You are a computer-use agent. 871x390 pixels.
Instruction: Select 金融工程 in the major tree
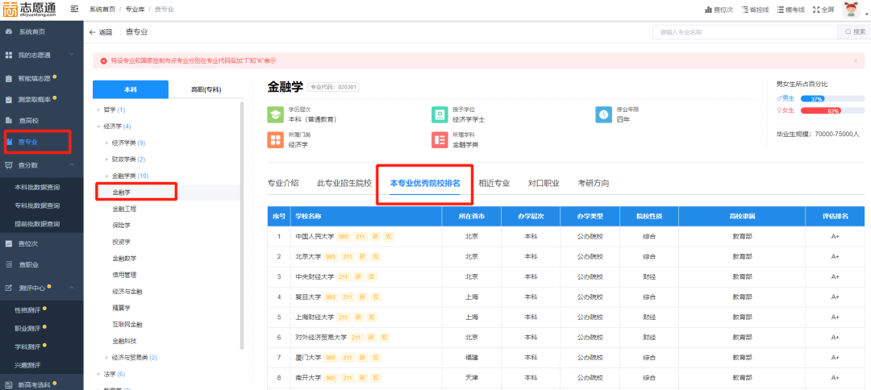124,209
